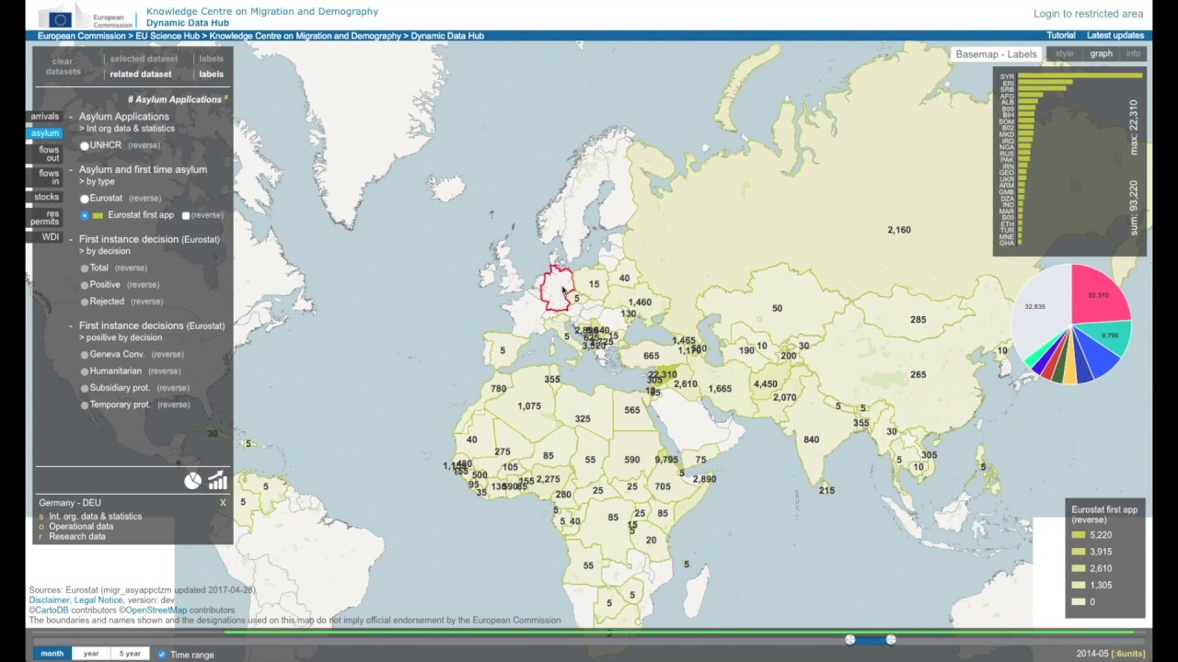
Task: Click Russia's 2,160 map label
Action: [899, 230]
